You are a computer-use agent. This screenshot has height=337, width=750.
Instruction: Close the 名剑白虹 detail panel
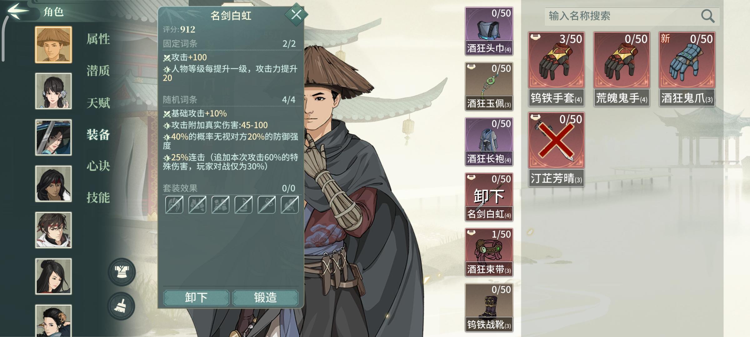pos(296,14)
